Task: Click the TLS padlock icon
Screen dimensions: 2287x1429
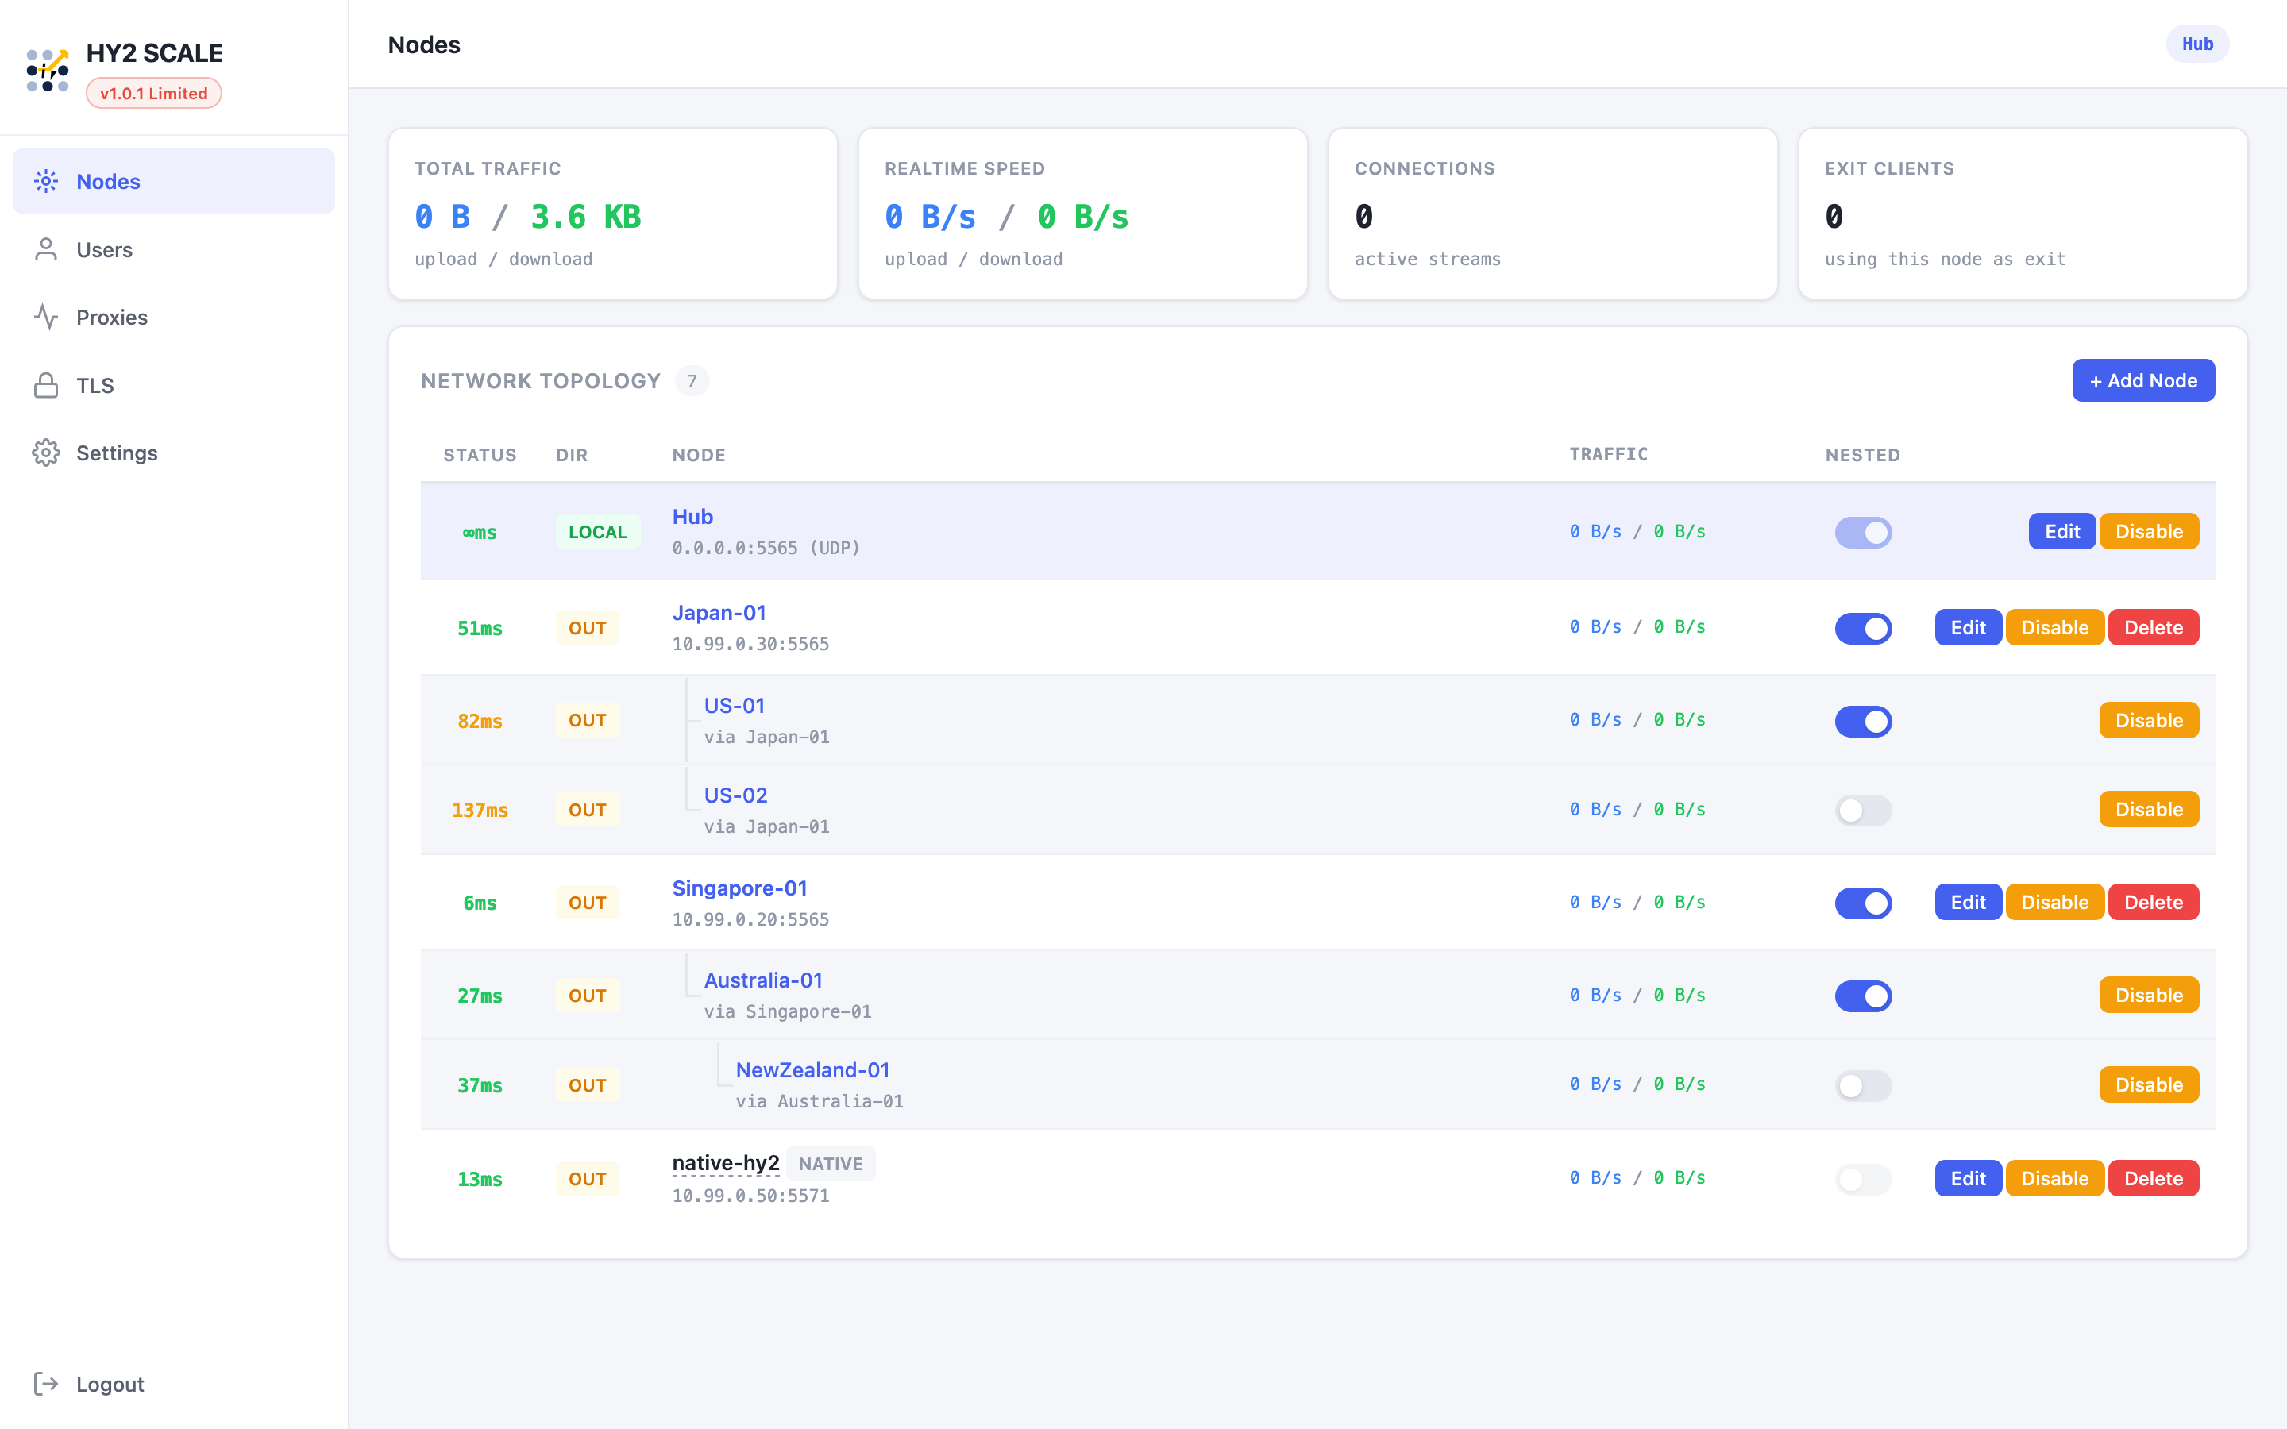Action: coord(45,386)
